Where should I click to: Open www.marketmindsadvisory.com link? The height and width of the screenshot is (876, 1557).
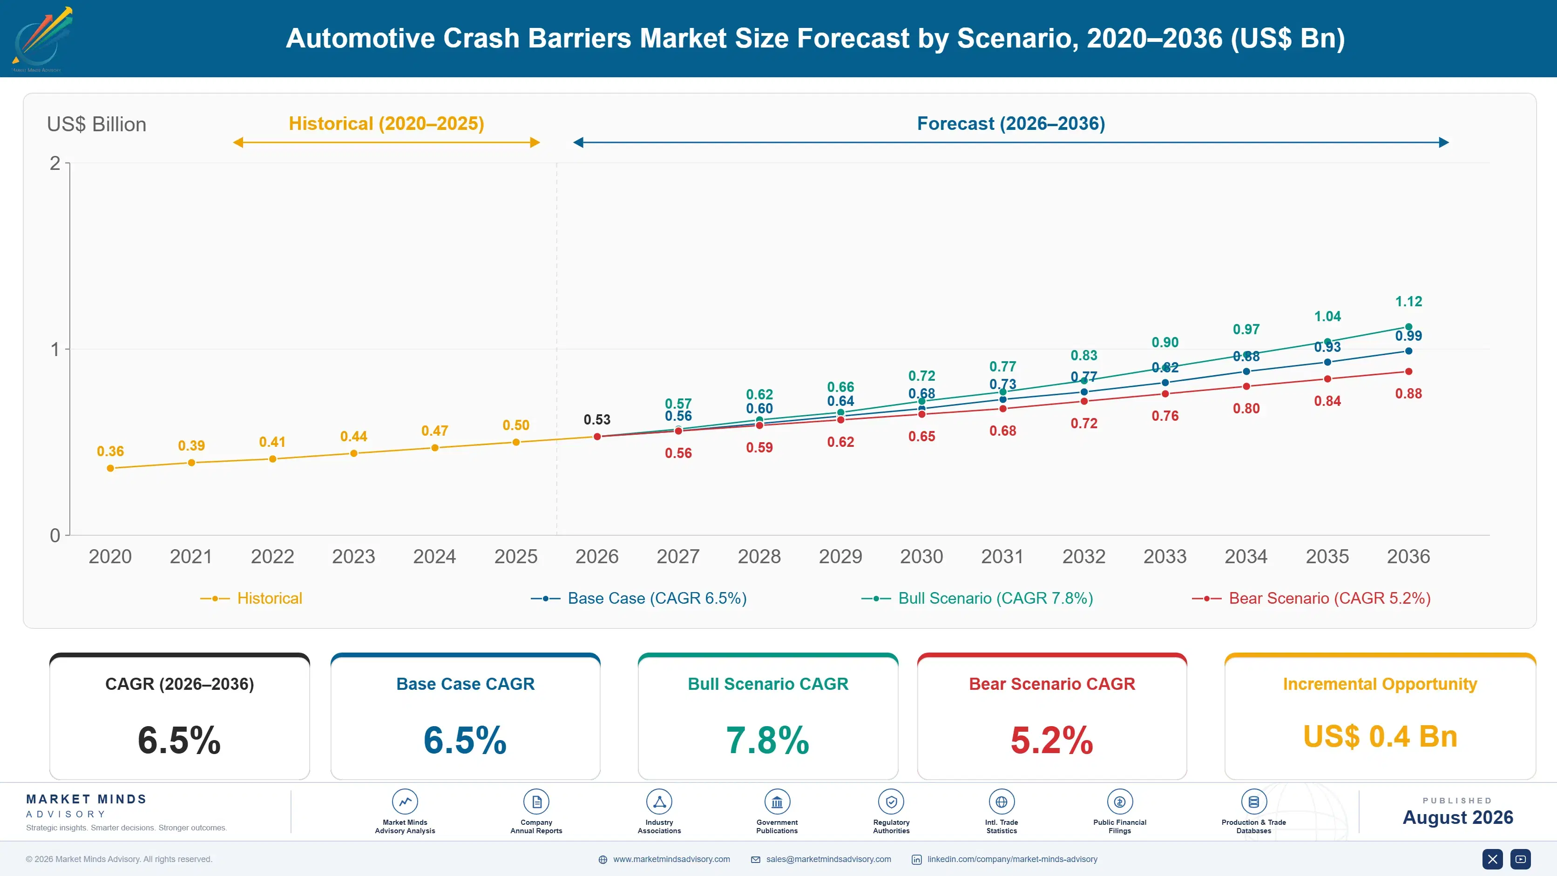click(671, 859)
